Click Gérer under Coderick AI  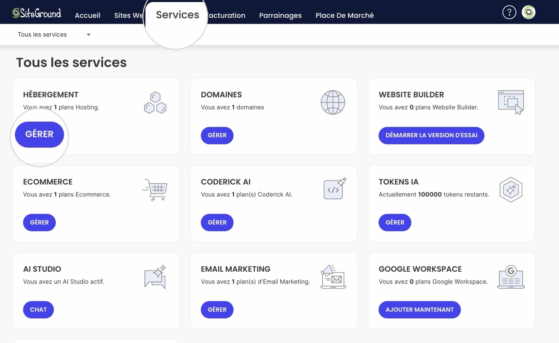pos(217,222)
